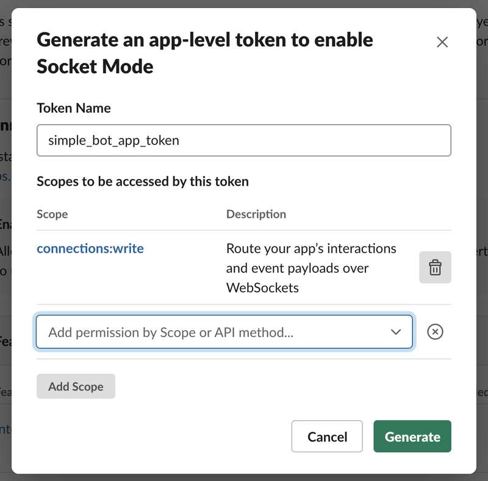Click the dialog title heading text
488x481 pixels.
[x=205, y=53]
